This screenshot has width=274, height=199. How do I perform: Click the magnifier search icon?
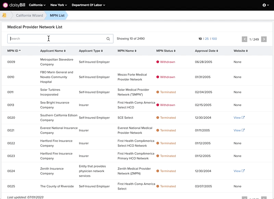(x=108, y=39)
